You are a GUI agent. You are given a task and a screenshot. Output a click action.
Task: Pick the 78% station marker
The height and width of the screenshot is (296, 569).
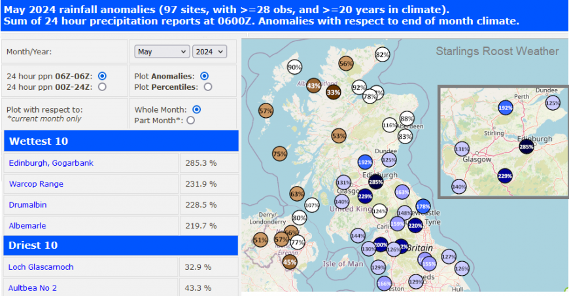coord(370,96)
